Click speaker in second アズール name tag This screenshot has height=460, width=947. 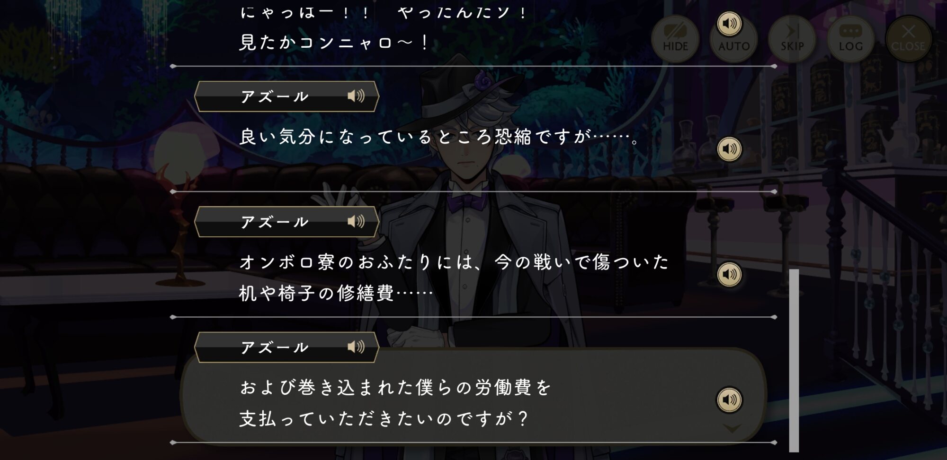click(x=356, y=221)
